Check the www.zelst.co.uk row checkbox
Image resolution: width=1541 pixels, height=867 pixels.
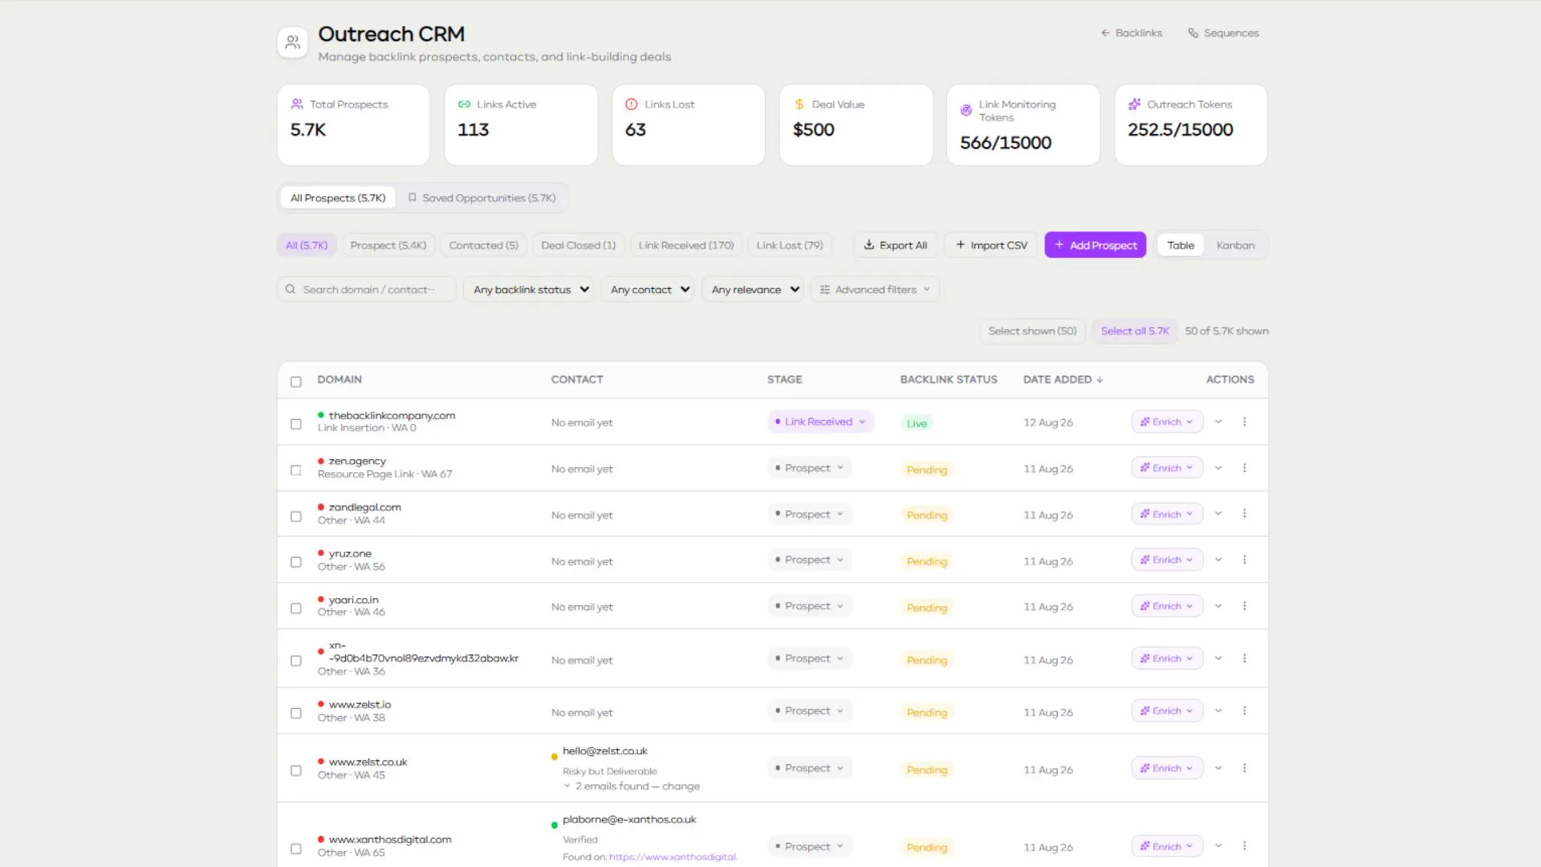point(296,771)
